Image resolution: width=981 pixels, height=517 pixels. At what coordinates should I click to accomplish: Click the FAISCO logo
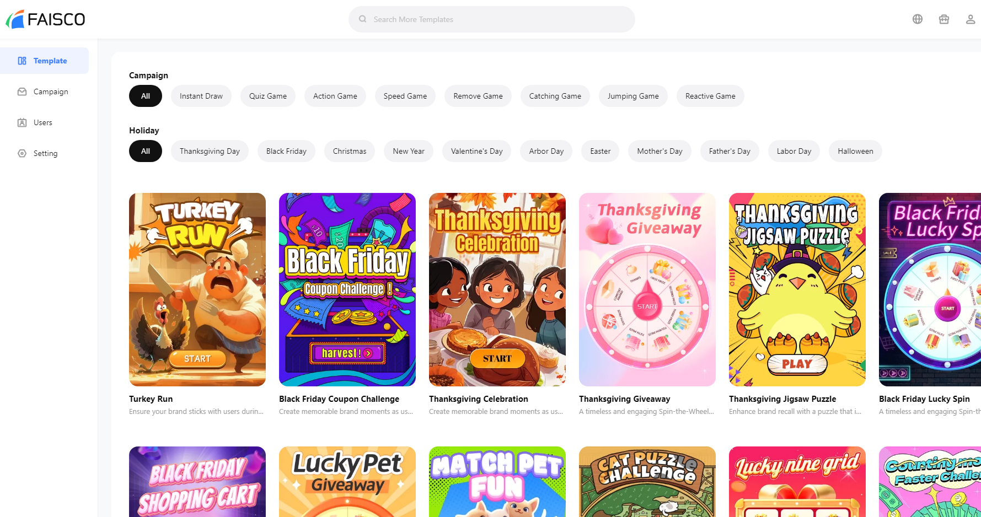pyautogui.click(x=45, y=19)
